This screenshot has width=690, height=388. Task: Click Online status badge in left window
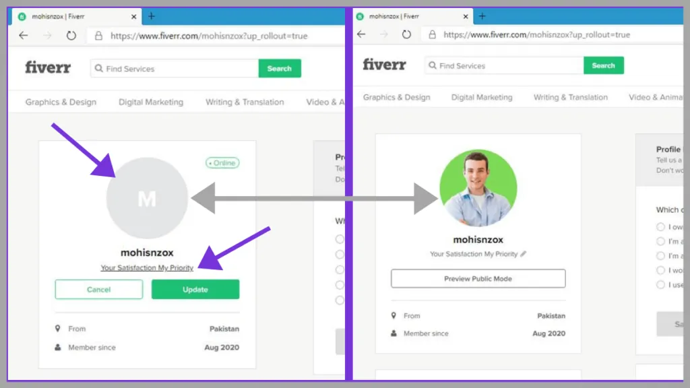click(x=222, y=163)
